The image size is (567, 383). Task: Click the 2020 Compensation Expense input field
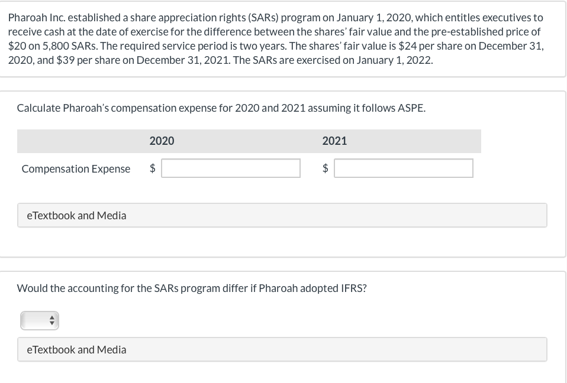point(230,168)
